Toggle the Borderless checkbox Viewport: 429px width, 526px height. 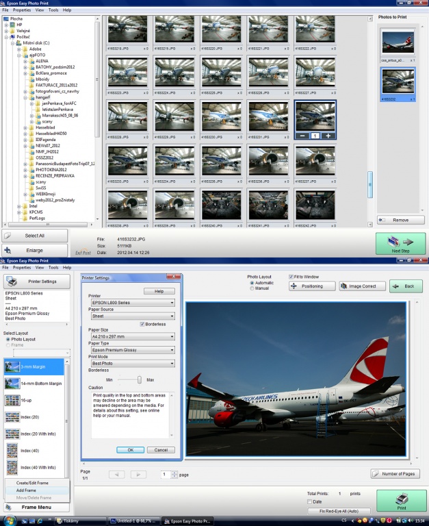point(142,324)
